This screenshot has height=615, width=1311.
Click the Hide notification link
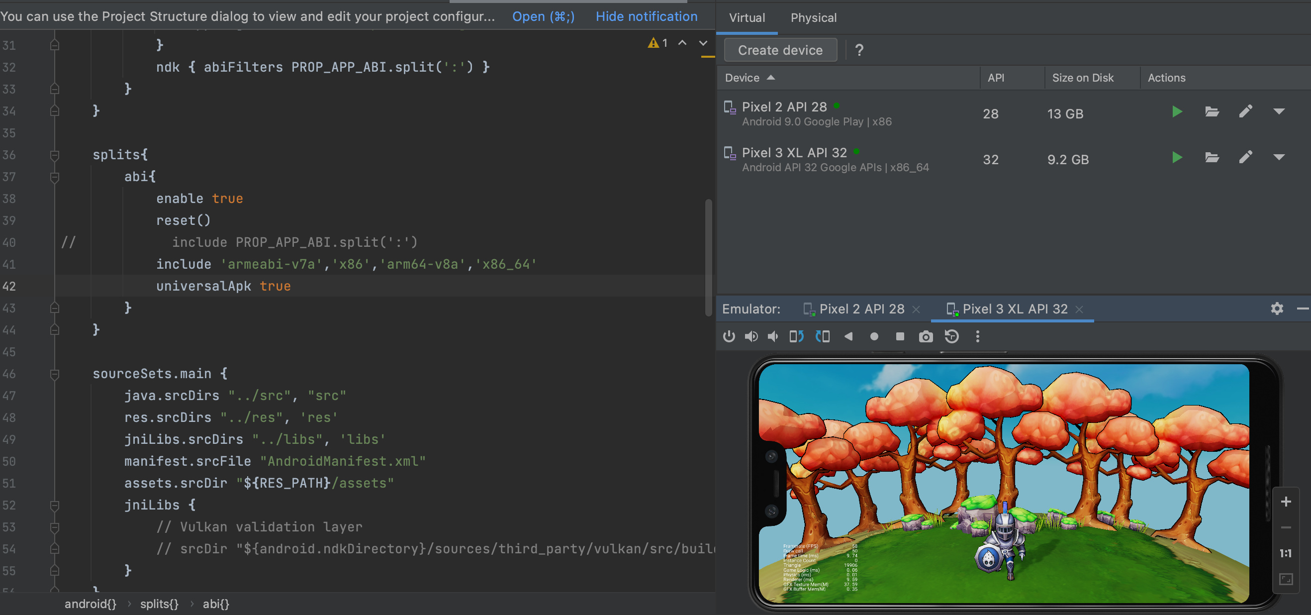coord(646,16)
